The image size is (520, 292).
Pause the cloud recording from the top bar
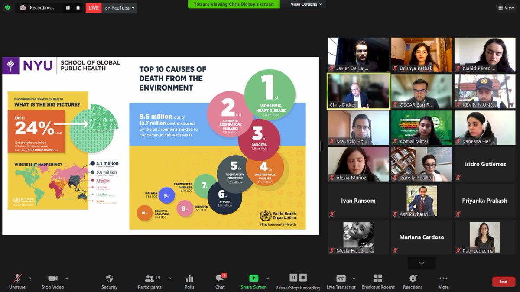[68, 7]
